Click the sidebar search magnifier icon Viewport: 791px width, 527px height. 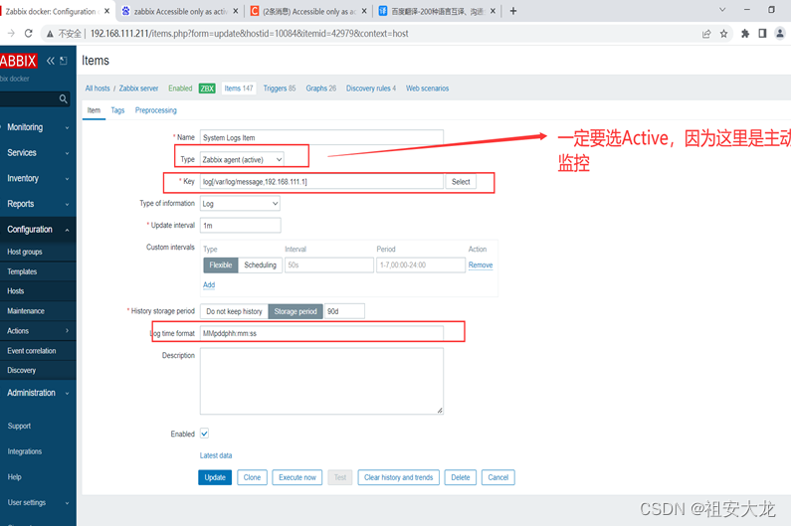(x=63, y=98)
